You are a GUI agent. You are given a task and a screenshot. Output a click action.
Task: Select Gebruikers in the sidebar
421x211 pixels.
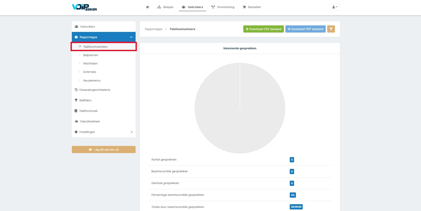click(x=104, y=27)
